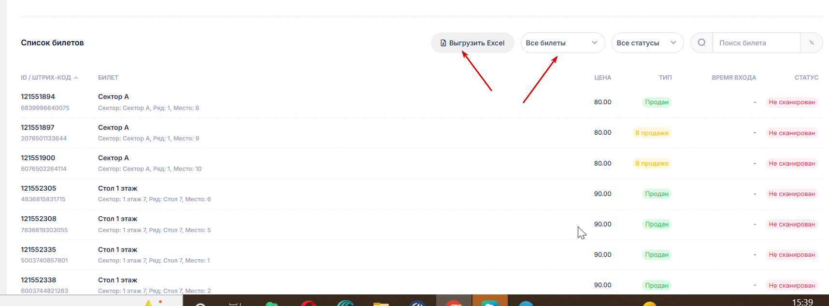Viewport: 829px width, 306px height.
Task: Click Не сканирован status in row 121551897
Action: coord(792,133)
